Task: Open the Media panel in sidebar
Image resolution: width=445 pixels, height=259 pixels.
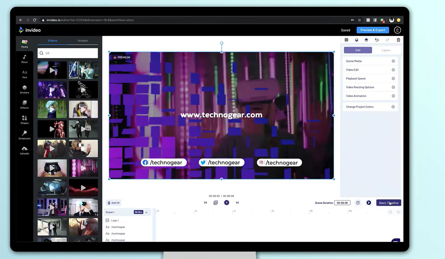Action: click(24, 43)
